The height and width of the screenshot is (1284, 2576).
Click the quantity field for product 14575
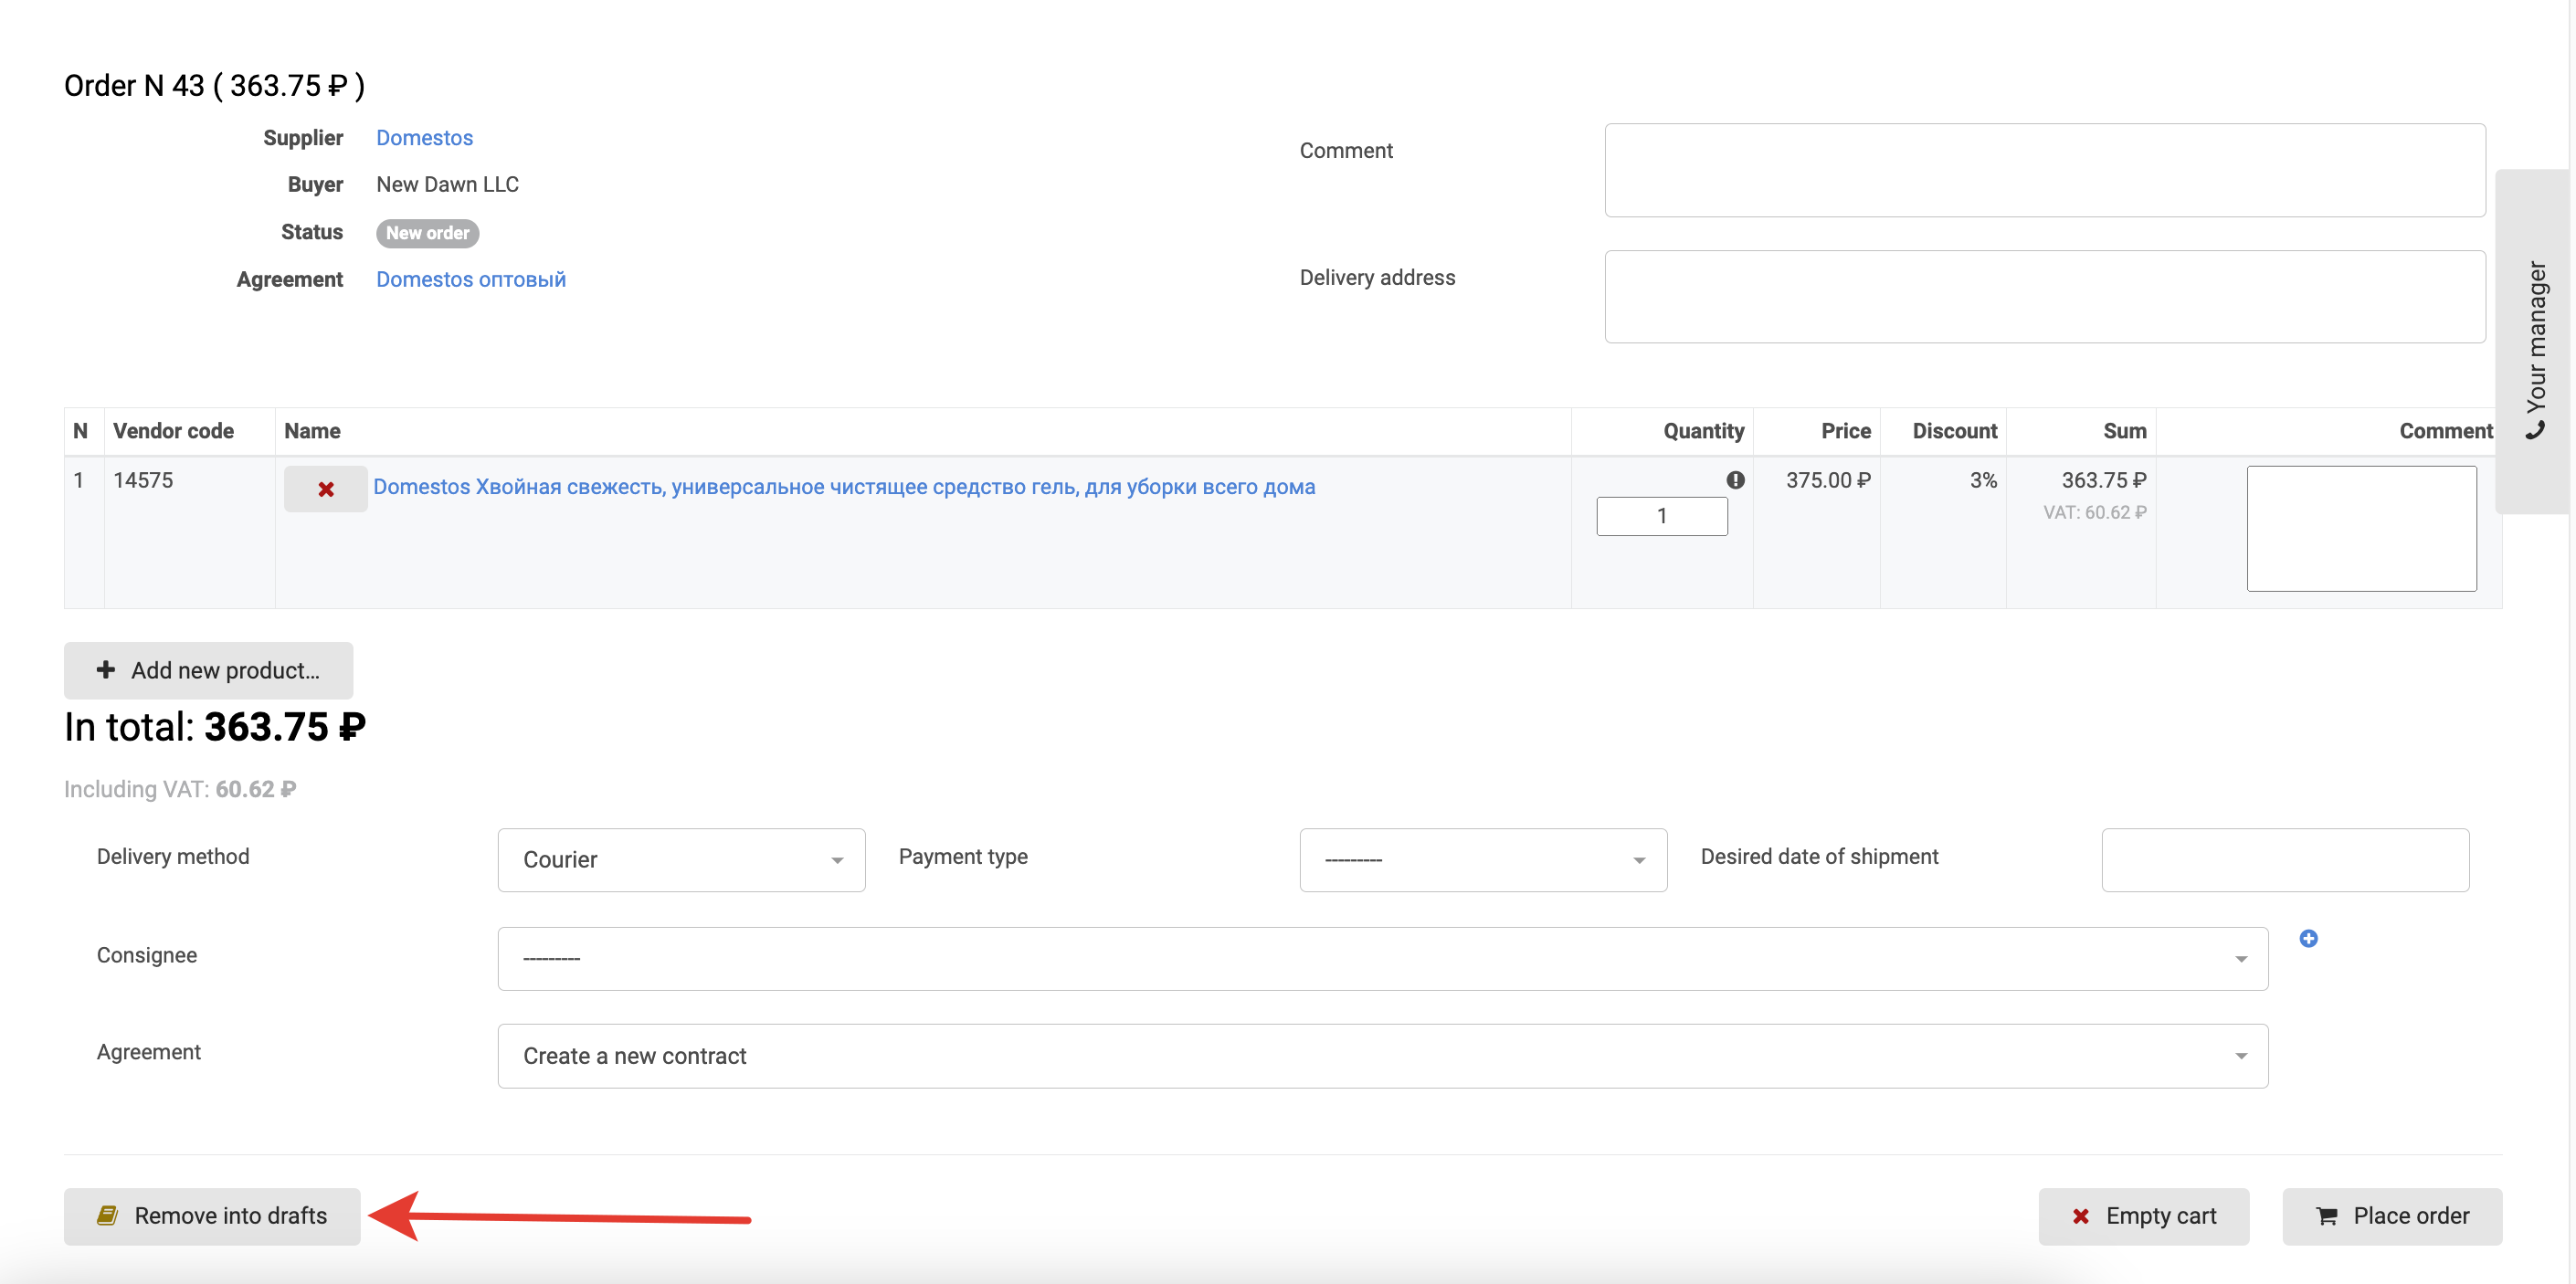tap(1661, 516)
